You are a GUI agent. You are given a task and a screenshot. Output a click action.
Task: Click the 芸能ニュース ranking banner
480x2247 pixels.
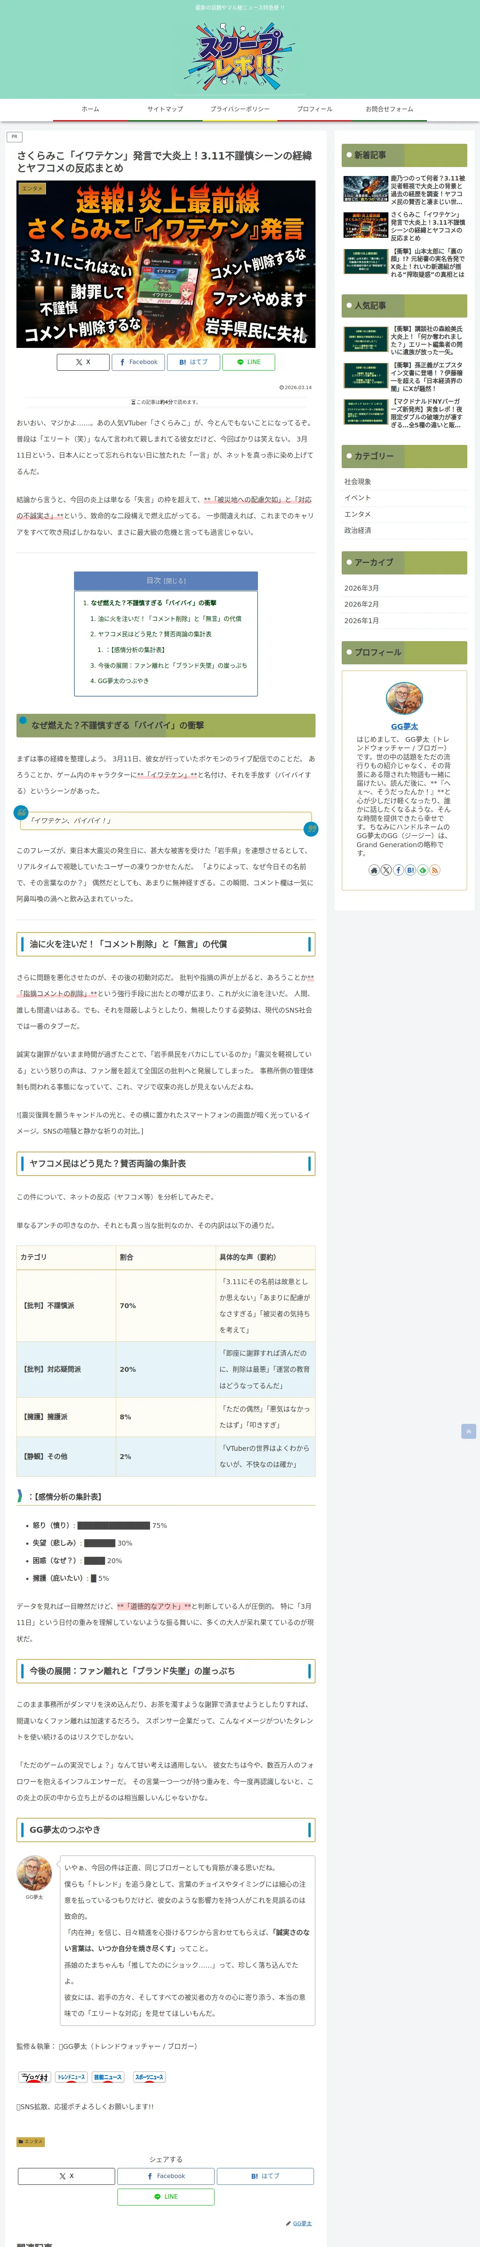click(x=108, y=2077)
